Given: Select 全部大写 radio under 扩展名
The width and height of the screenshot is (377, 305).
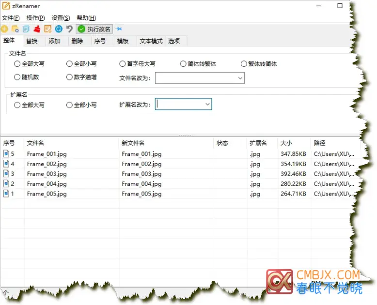Looking at the screenshot, I should tap(17, 105).
